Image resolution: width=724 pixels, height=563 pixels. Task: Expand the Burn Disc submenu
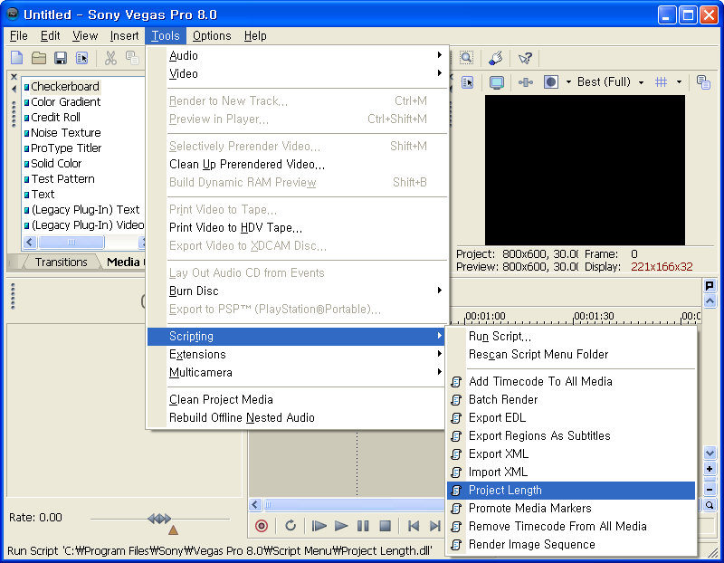click(x=296, y=291)
